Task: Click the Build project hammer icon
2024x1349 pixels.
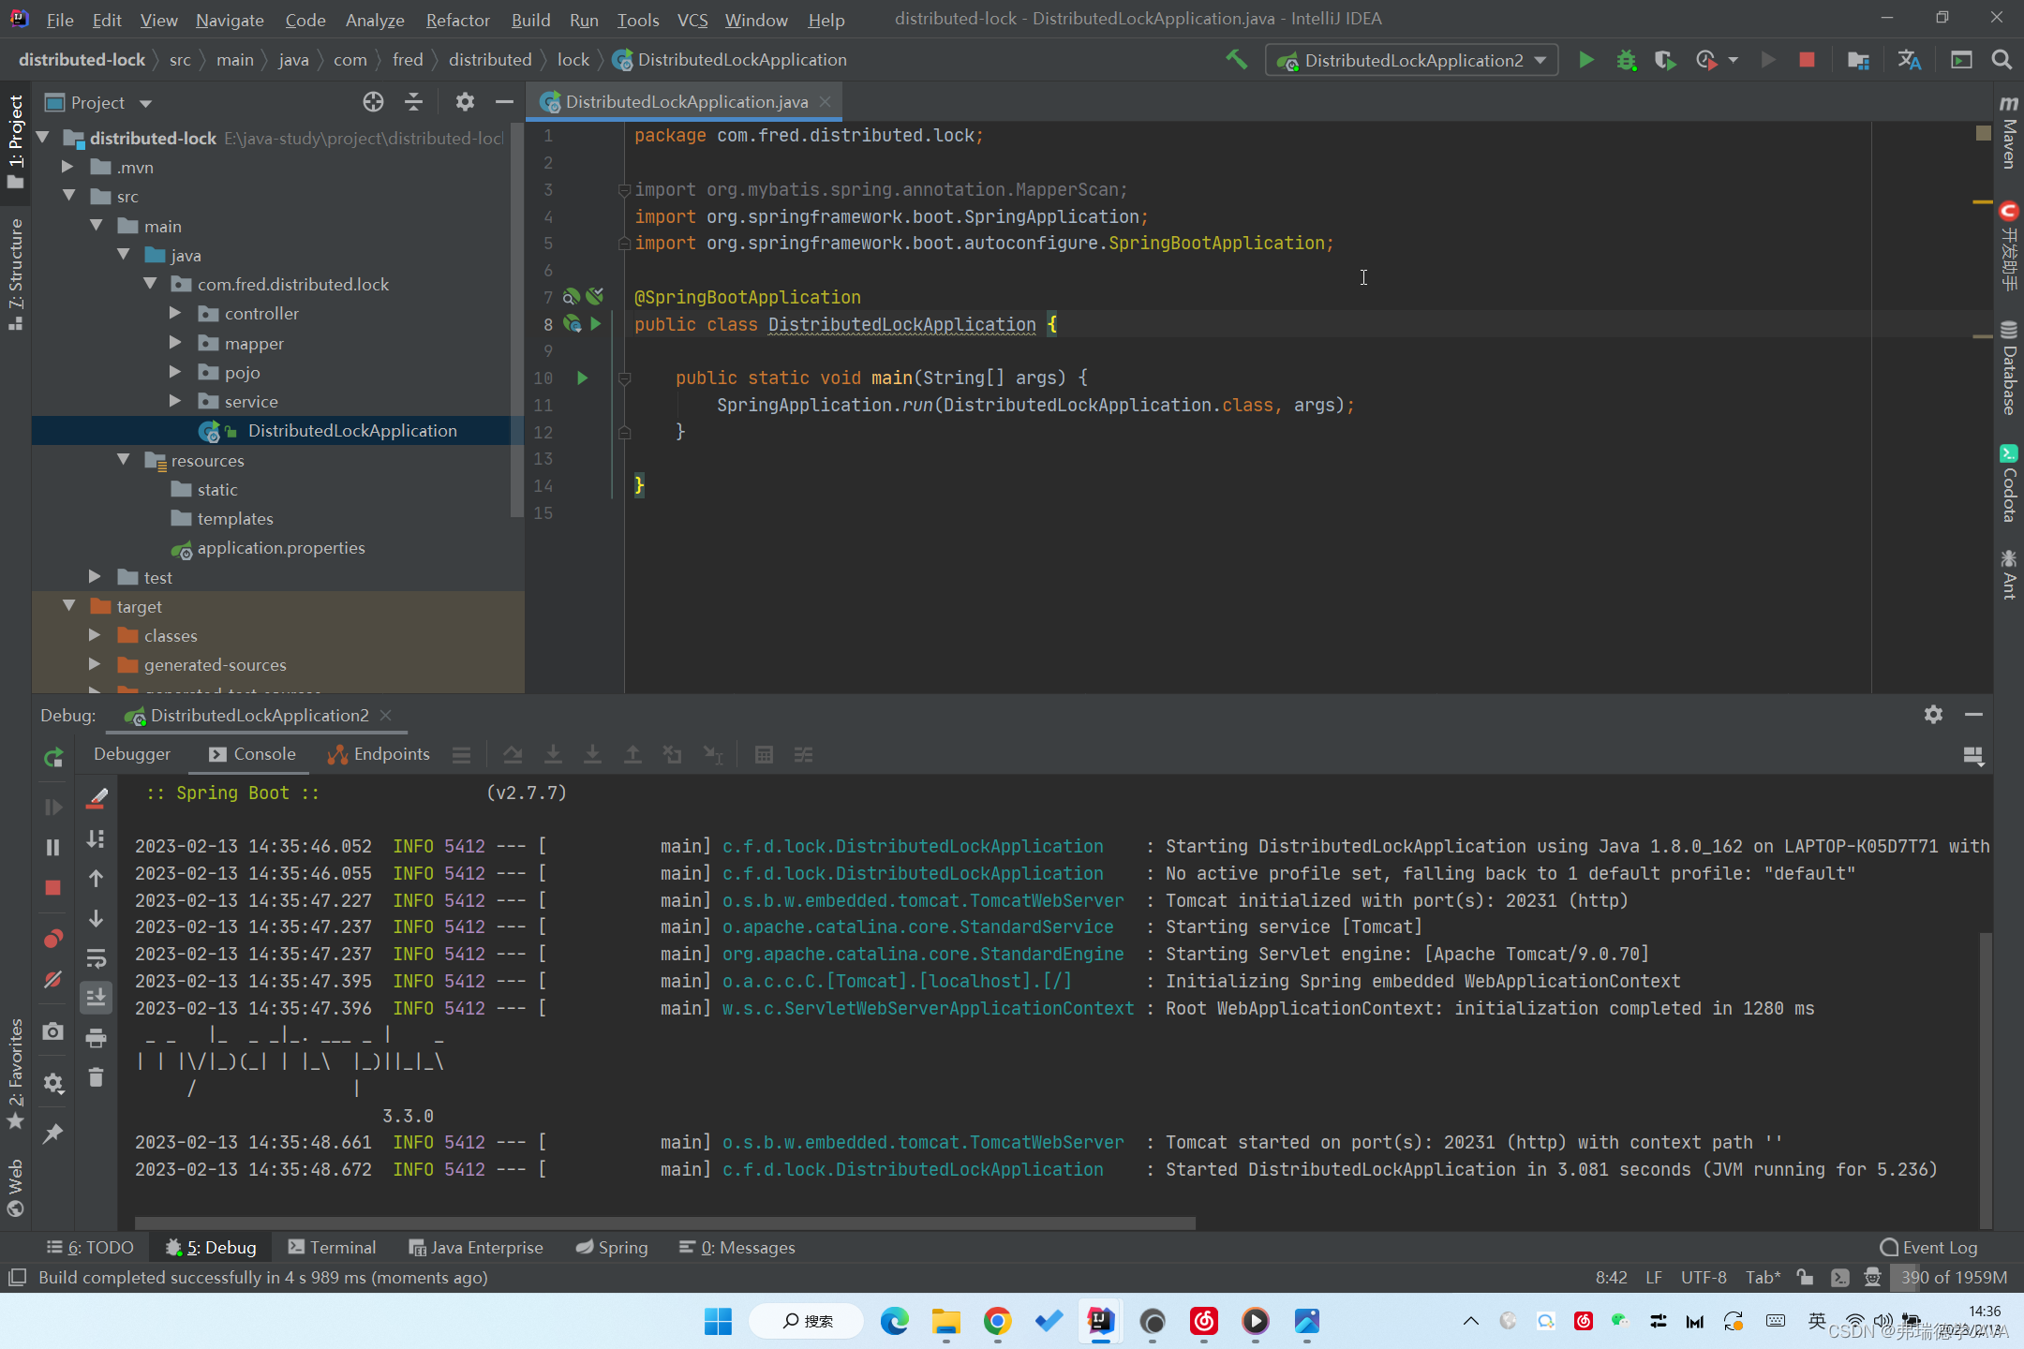Action: (x=1236, y=60)
